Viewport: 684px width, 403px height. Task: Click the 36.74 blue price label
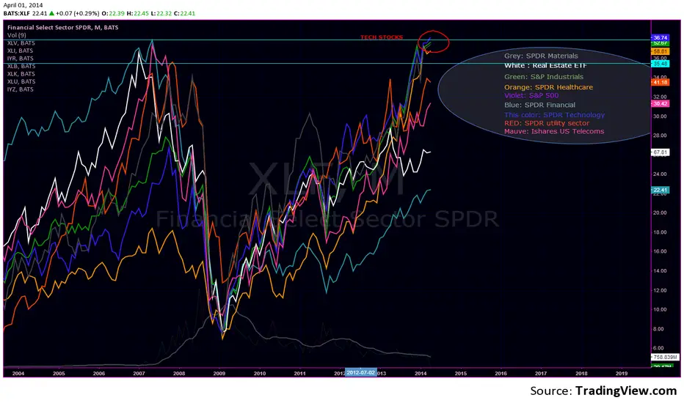pyautogui.click(x=661, y=38)
